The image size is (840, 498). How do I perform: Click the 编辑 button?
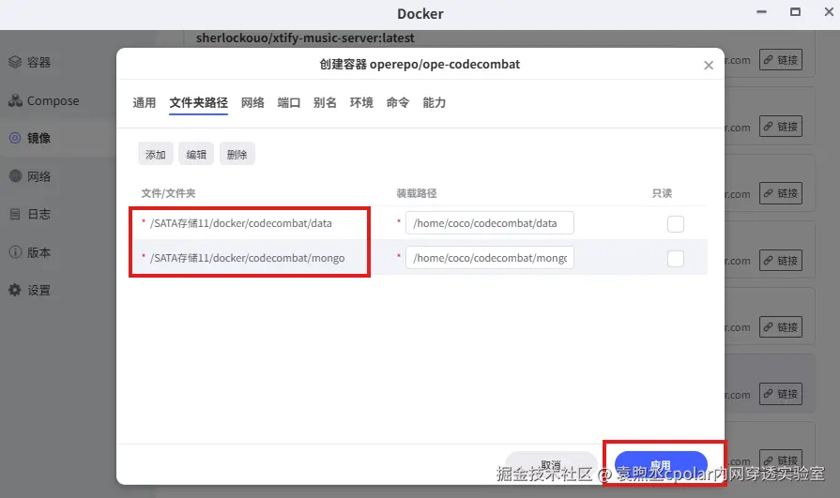[196, 154]
